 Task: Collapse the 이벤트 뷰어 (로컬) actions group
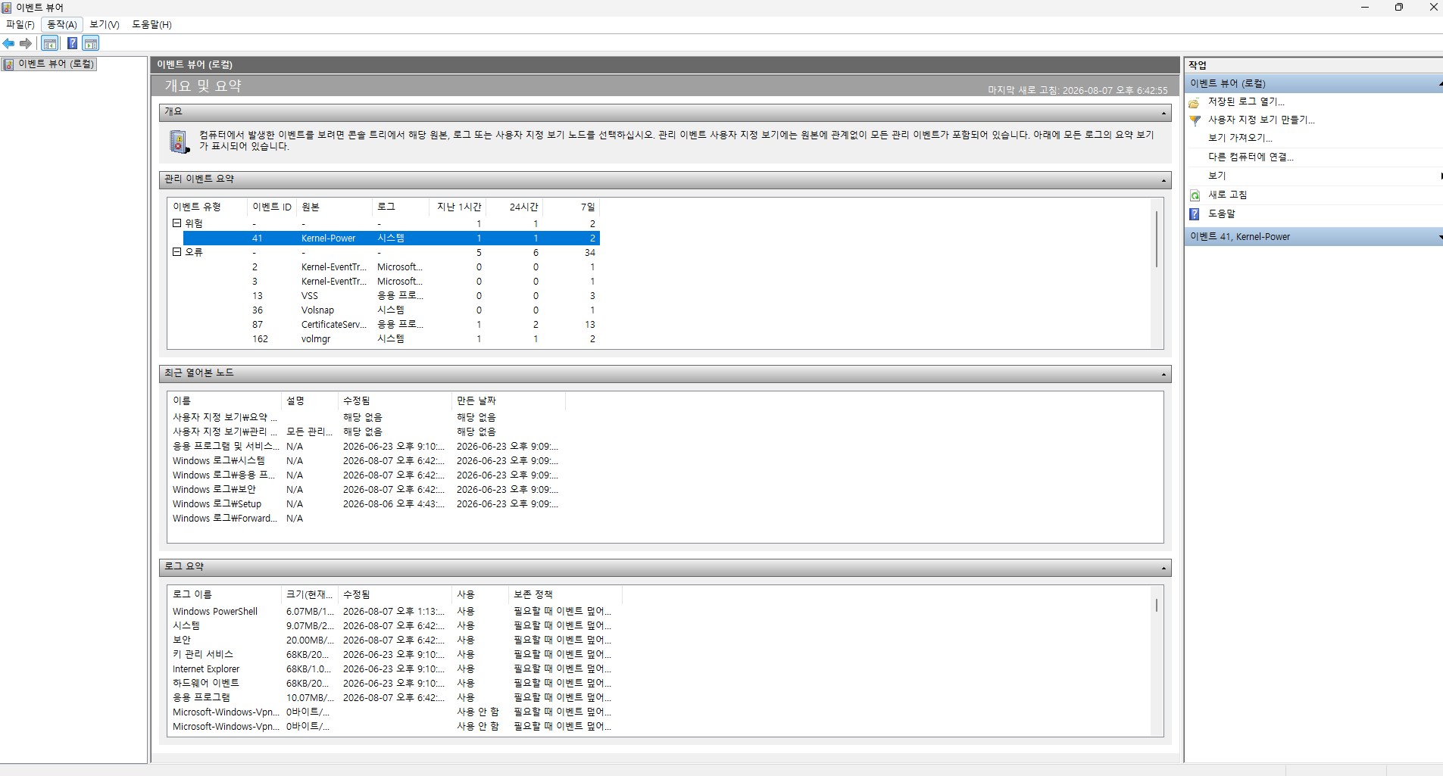(x=1439, y=83)
